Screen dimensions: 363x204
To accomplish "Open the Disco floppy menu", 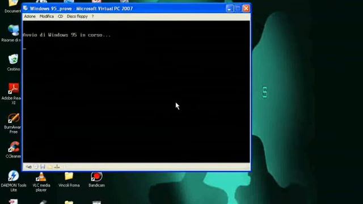I will point(77,16).
